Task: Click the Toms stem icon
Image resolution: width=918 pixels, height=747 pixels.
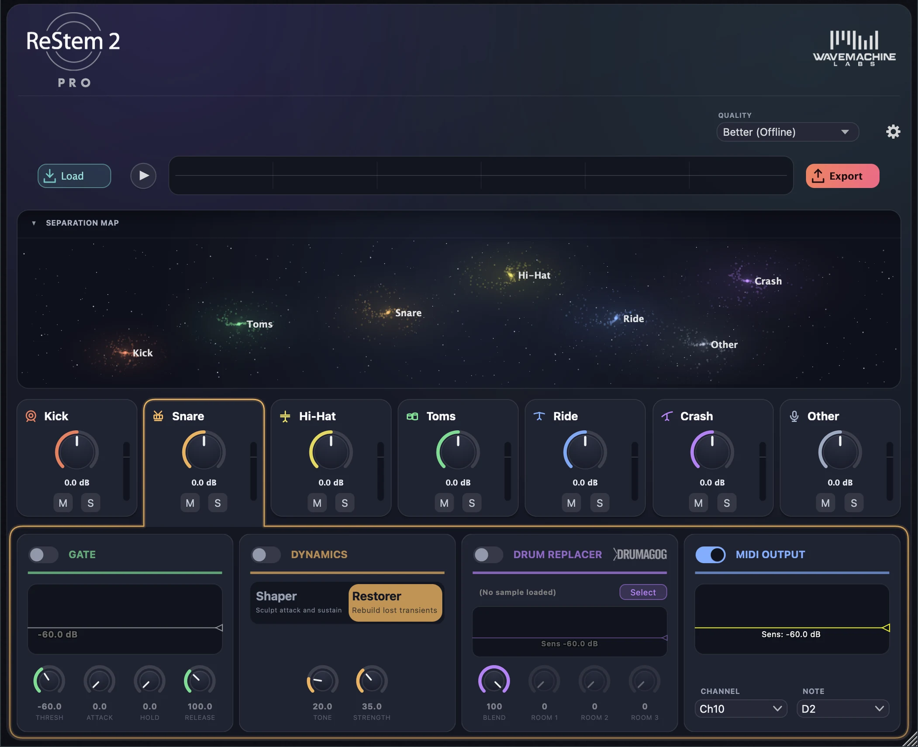Action: click(x=412, y=416)
